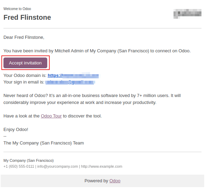
Task: Click the info@yourcompany.com email address
Action: pos(58,166)
